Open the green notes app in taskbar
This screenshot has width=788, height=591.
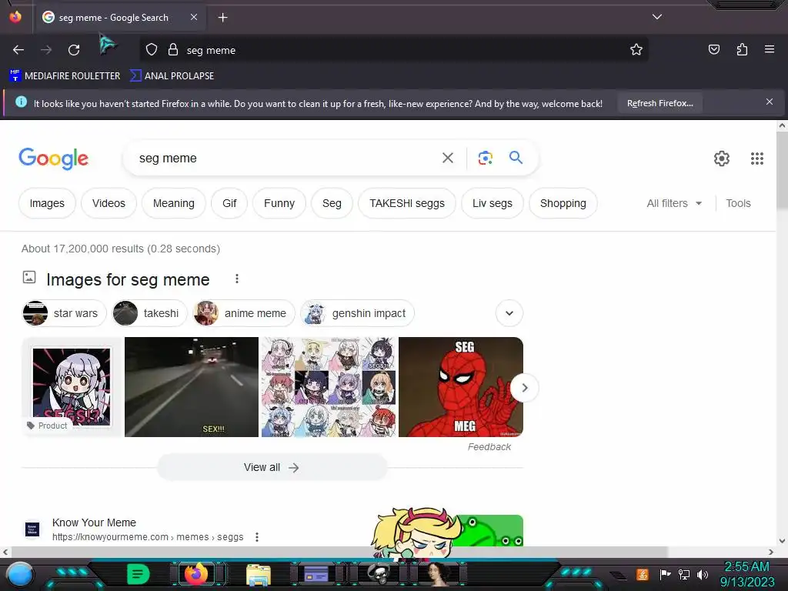[139, 574]
